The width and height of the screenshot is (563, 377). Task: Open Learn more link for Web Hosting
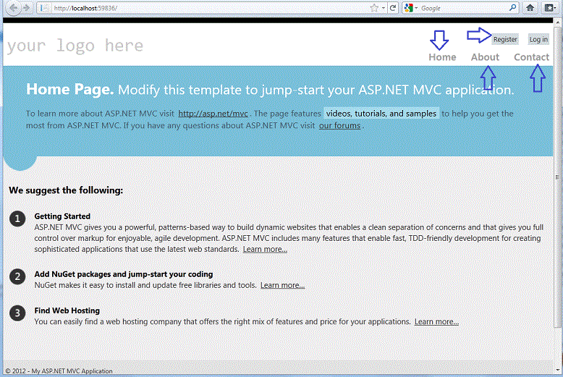436,322
